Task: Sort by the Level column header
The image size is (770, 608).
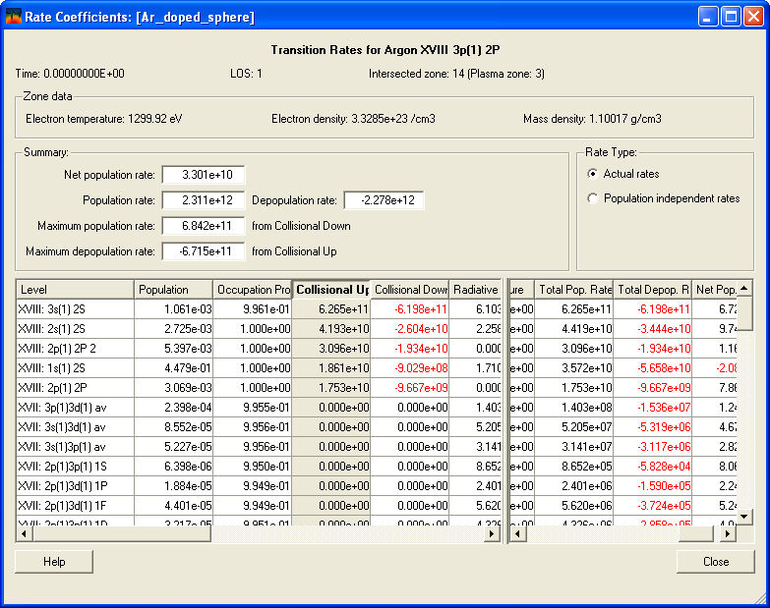Action: (75, 290)
